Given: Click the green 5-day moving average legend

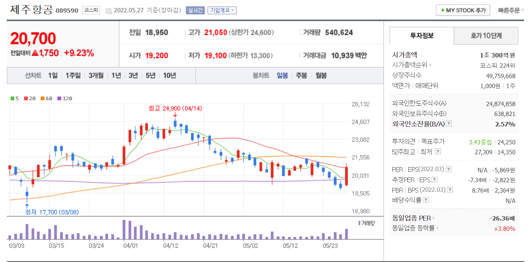Looking at the screenshot, I should pyautogui.click(x=15, y=98).
